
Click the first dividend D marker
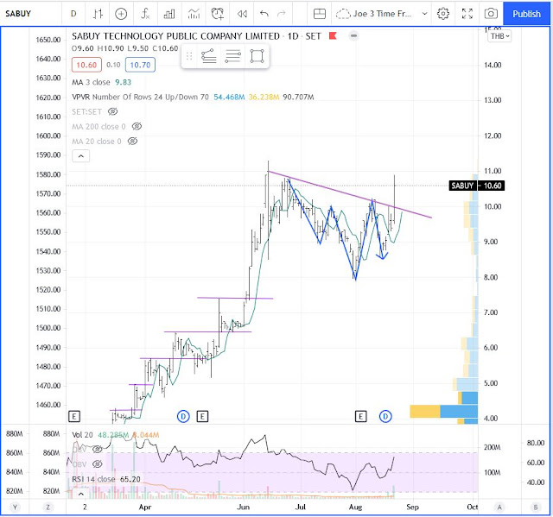[183, 416]
